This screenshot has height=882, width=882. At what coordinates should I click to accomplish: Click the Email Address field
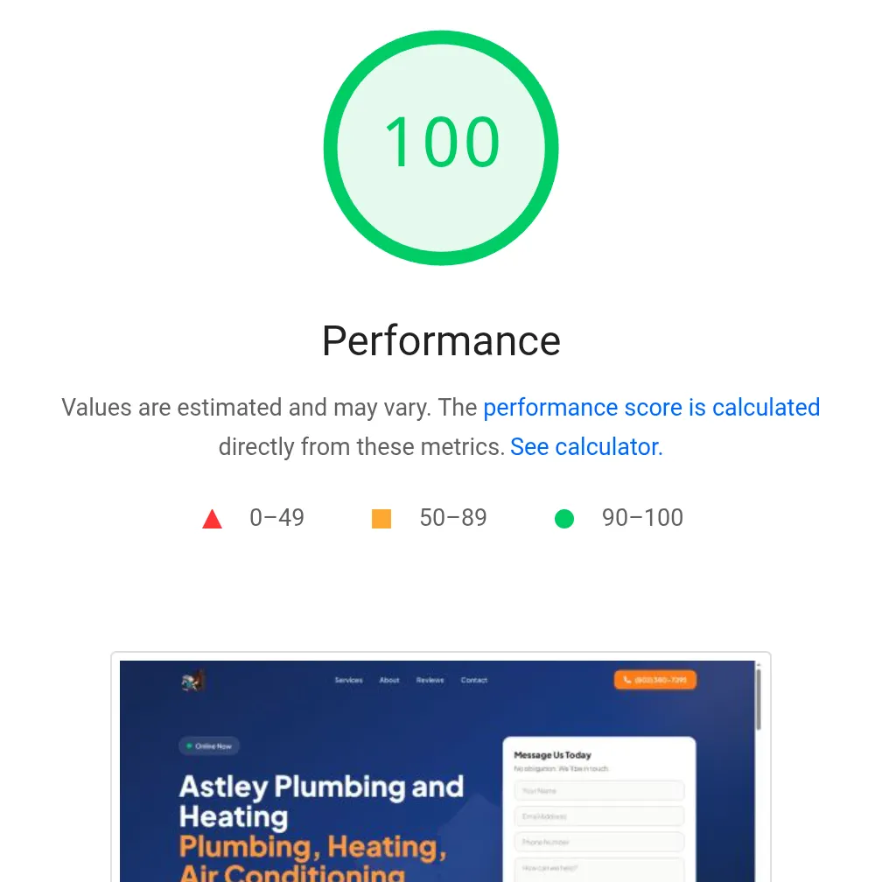point(598,815)
